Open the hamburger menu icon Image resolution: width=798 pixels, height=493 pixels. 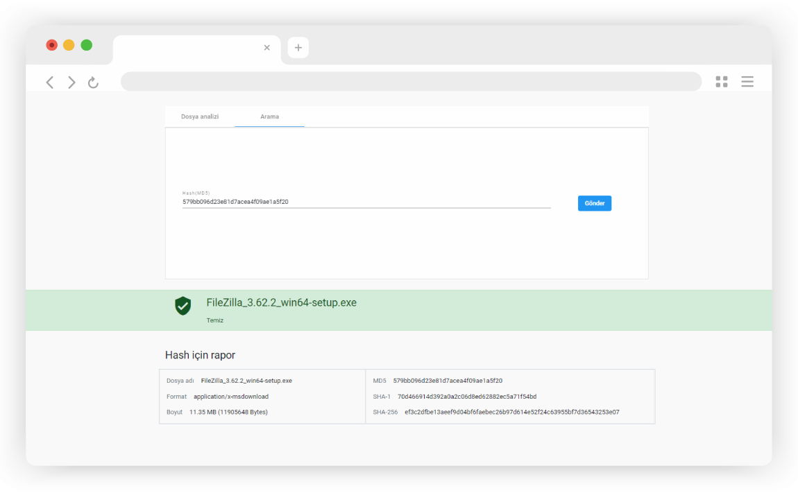pos(747,81)
